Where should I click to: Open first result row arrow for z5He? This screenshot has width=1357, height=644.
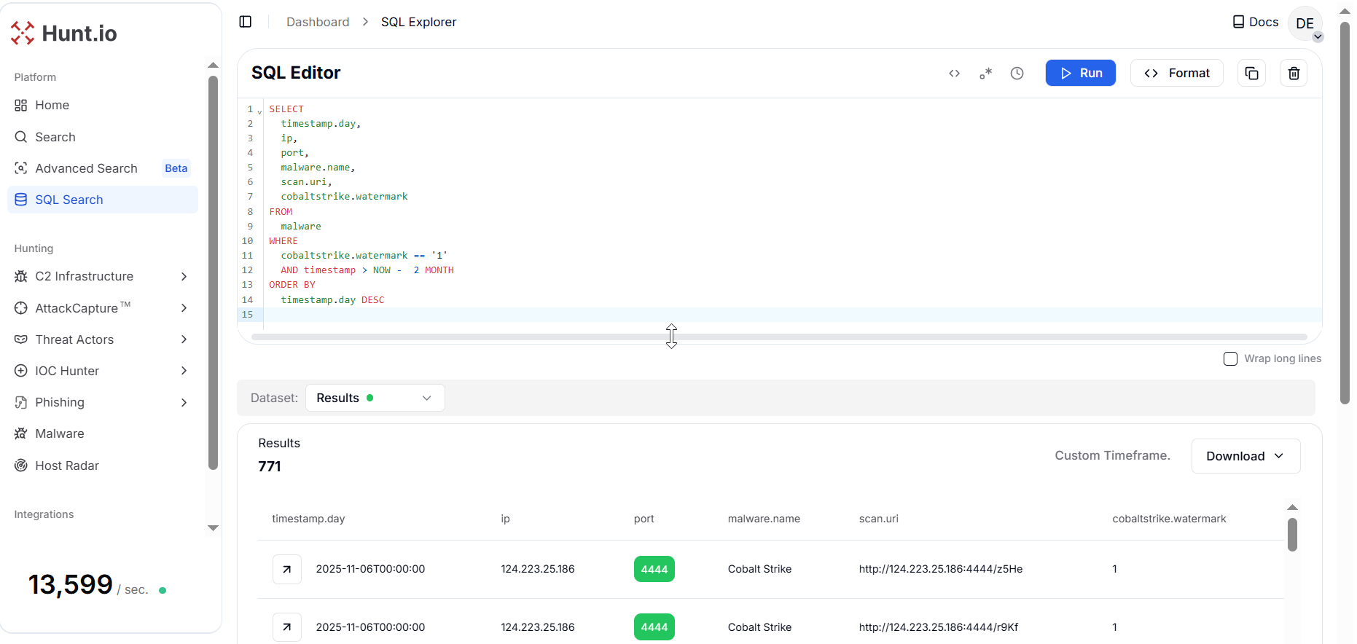tap(287, 569)
